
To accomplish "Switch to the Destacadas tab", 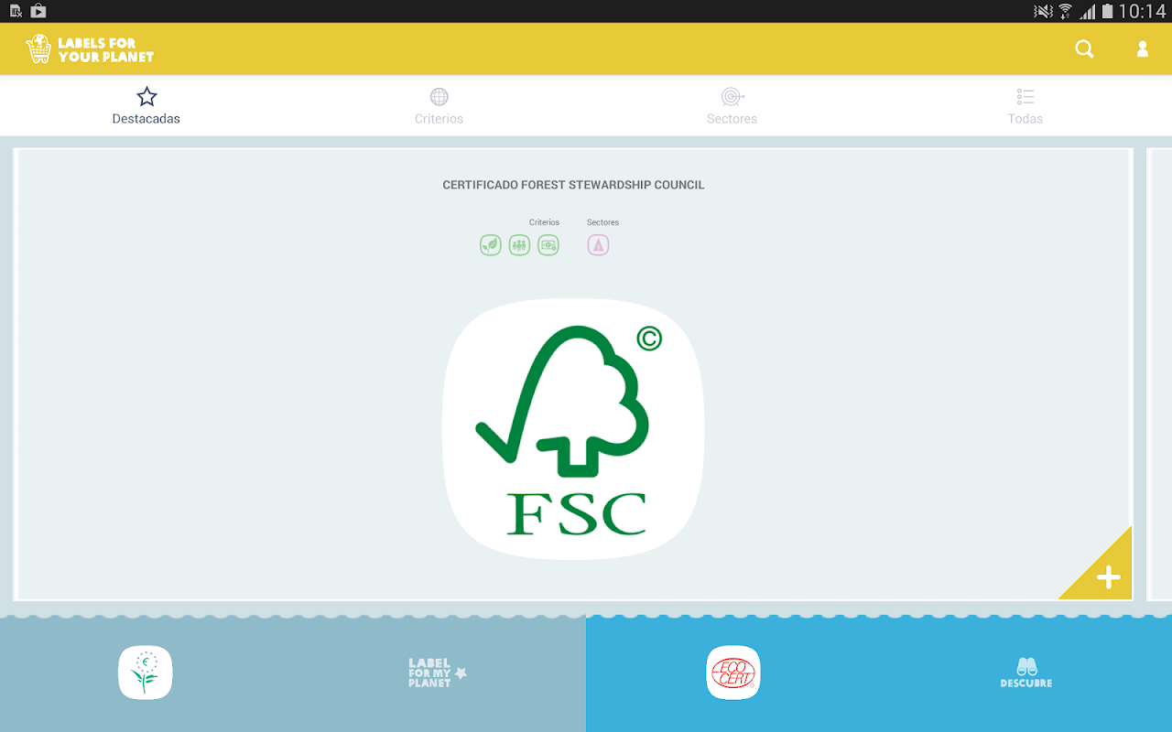I will [146, 106].
